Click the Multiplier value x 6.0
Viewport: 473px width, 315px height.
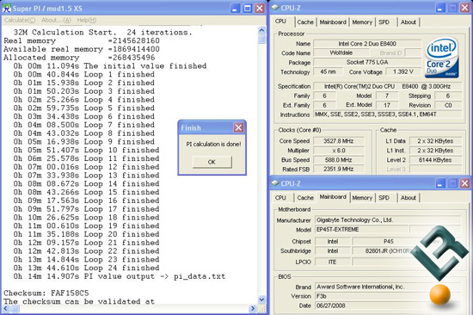pyautogui.click(x=339, y=151)
